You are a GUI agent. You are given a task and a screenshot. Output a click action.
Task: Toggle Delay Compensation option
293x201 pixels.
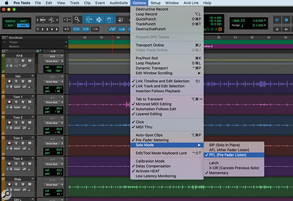tap(167, 166)
